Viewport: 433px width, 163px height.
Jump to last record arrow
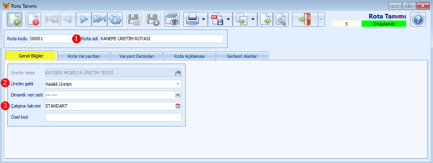[99, 19]
